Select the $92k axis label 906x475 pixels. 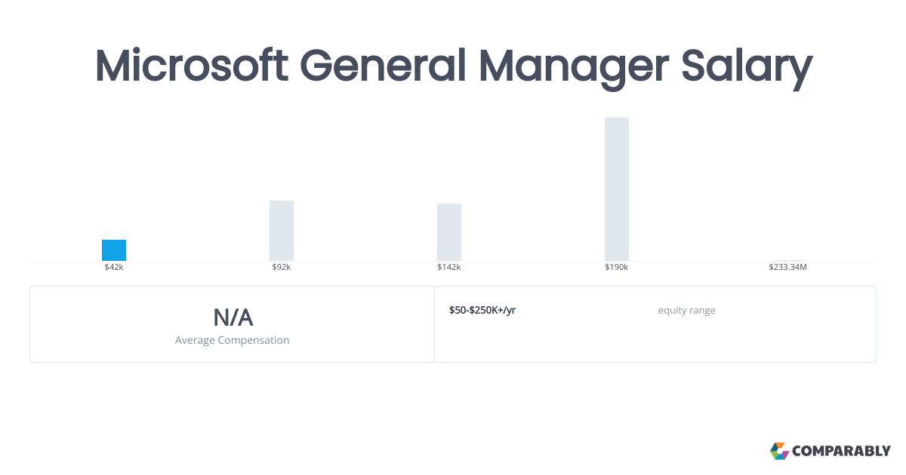coord(282,268)
